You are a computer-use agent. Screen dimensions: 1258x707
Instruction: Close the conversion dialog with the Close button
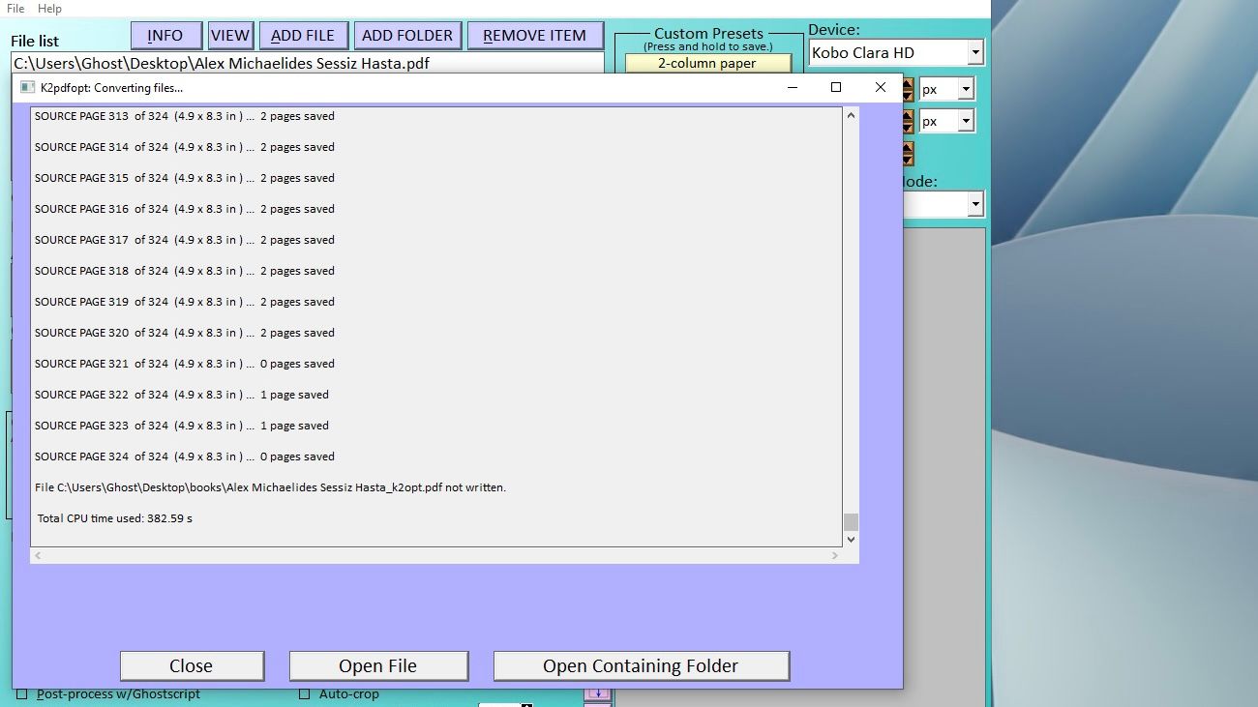tap(192, 665)
